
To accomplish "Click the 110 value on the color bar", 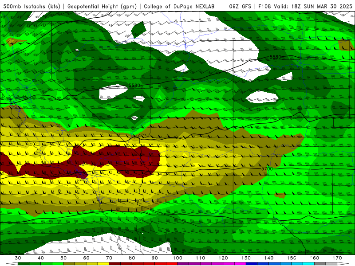I will [x=201, y=258].
